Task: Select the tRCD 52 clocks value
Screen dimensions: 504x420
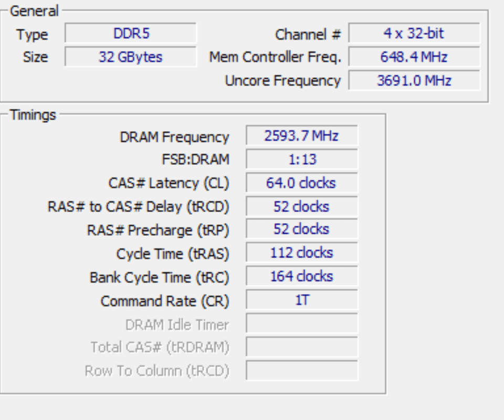Action: (x=302, y=206)
